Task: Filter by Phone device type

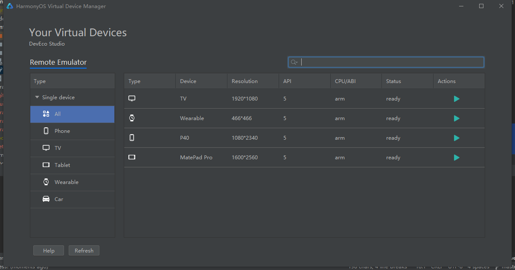Action: (x=73, y=131)
